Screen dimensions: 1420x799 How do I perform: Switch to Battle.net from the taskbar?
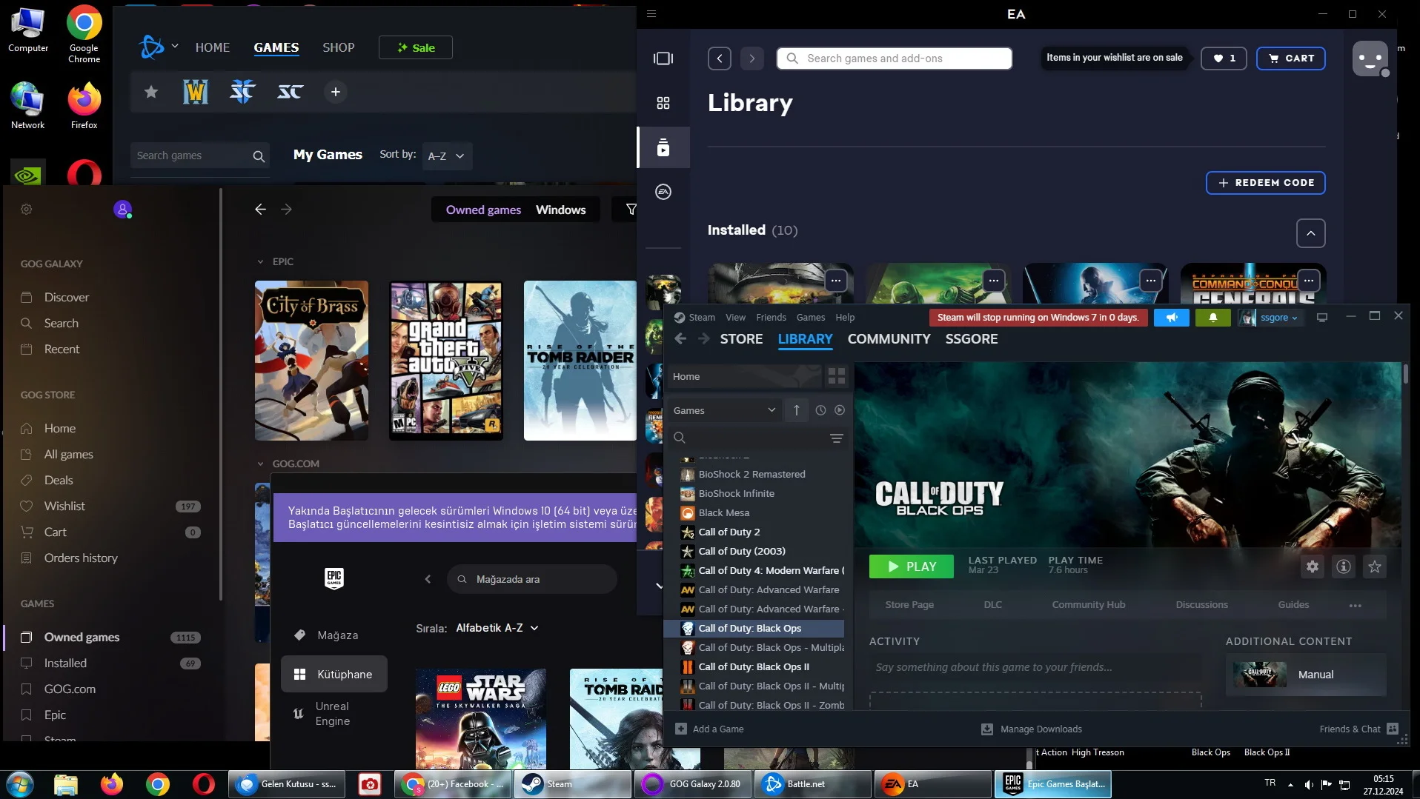812,784
